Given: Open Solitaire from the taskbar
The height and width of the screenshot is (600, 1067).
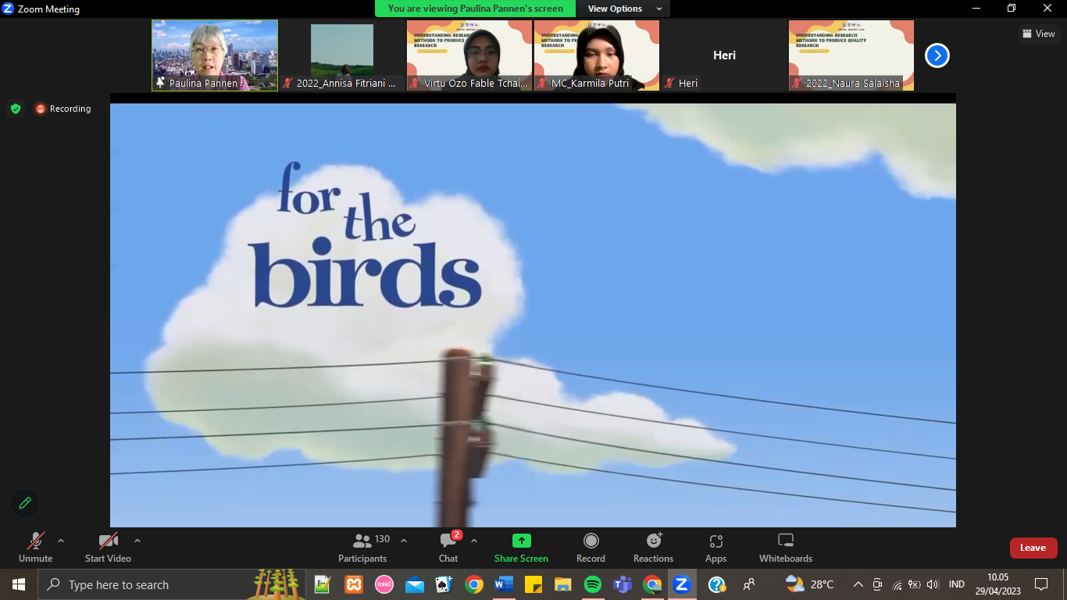Looking at the screenshot, I should (x=444, y=584).
